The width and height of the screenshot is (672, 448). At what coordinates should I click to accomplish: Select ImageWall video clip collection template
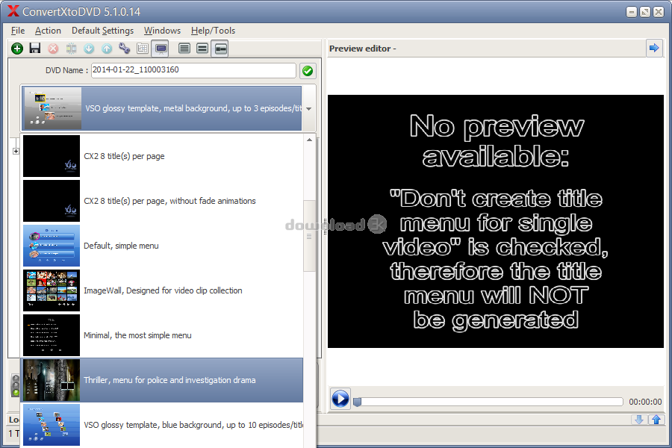(163, 290)
